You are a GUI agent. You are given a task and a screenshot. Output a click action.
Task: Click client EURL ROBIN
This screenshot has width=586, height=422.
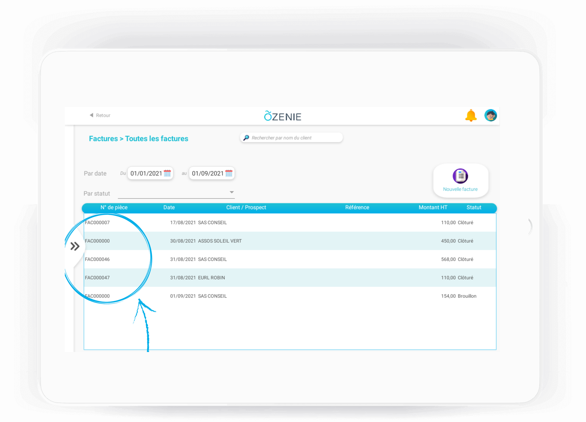212,277
